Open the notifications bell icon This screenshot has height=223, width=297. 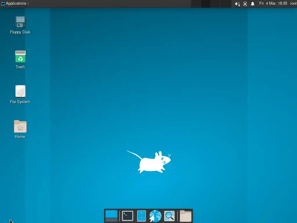coord(253,3)
